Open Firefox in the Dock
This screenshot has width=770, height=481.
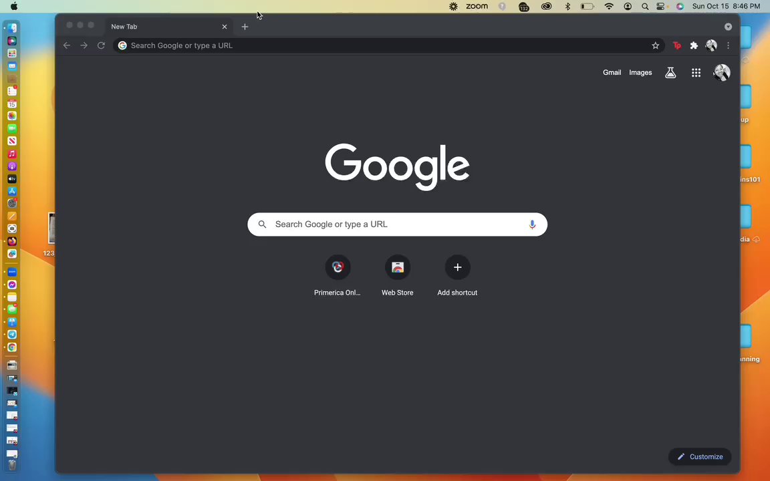tap(12, 241)
